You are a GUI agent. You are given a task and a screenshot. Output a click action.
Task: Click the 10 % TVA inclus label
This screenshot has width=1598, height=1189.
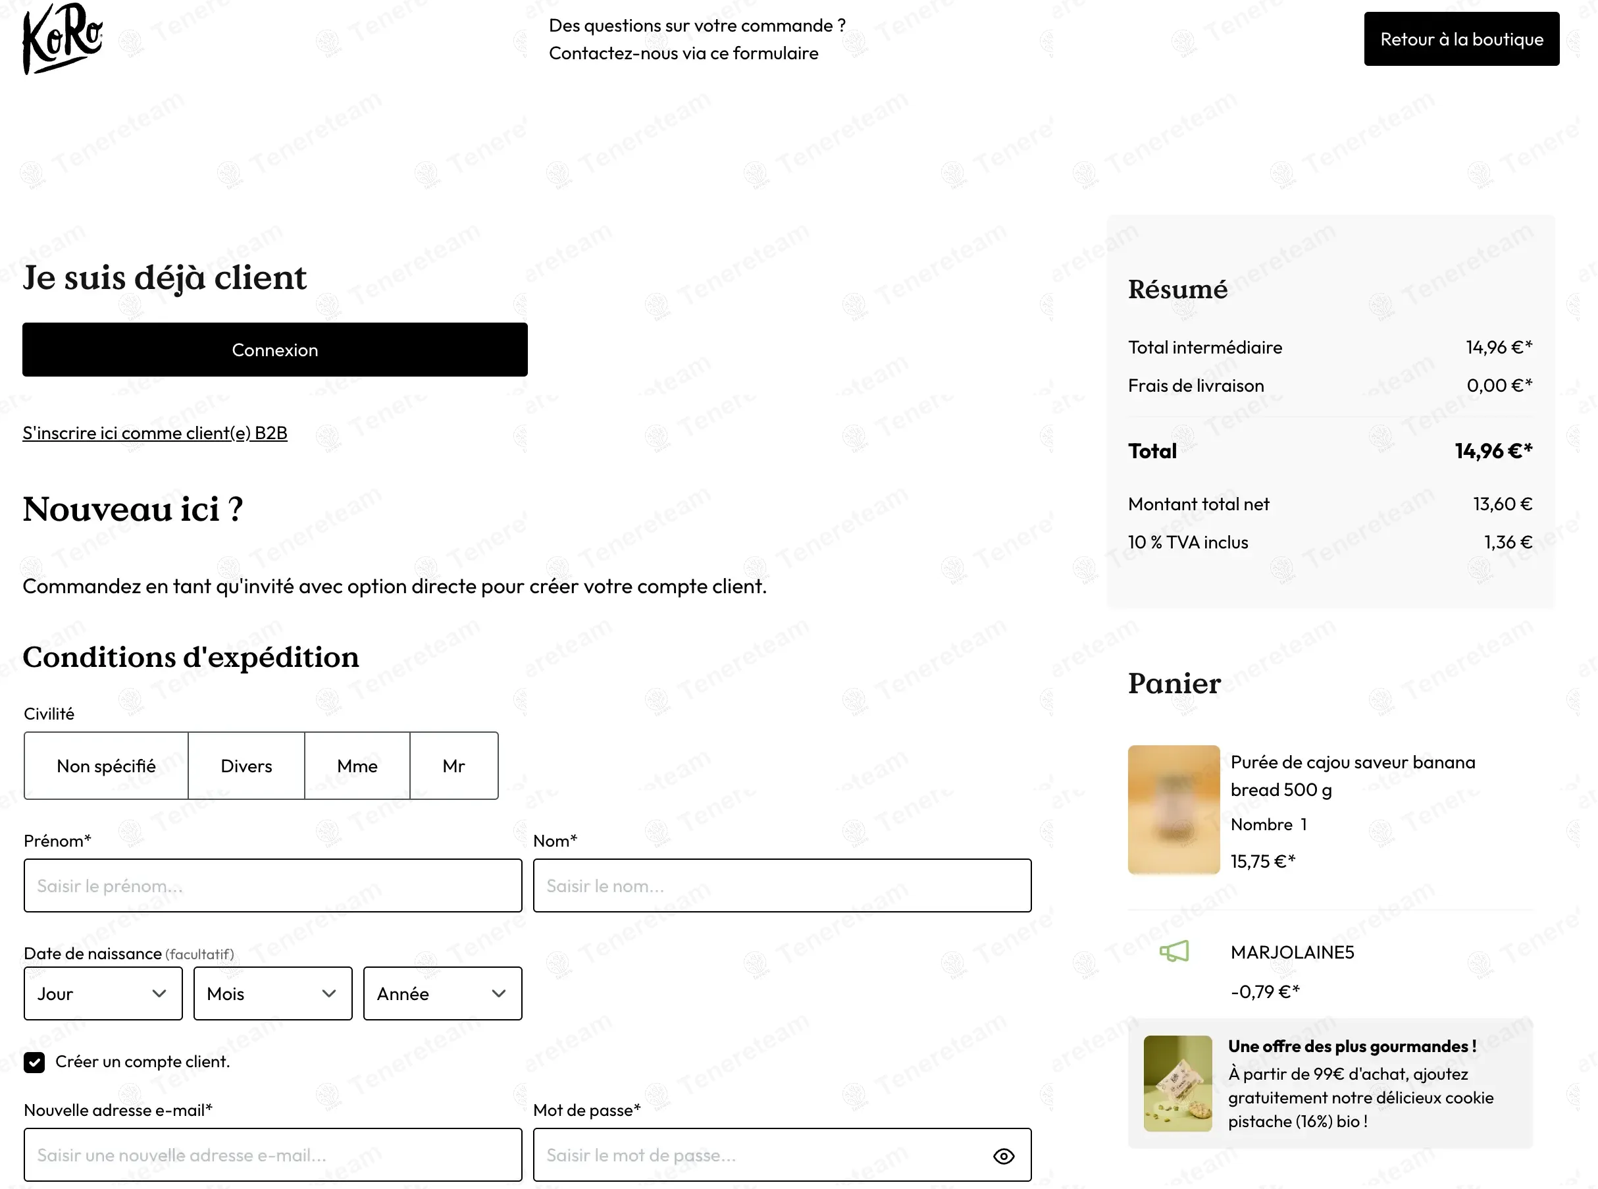click(1188, 542)
